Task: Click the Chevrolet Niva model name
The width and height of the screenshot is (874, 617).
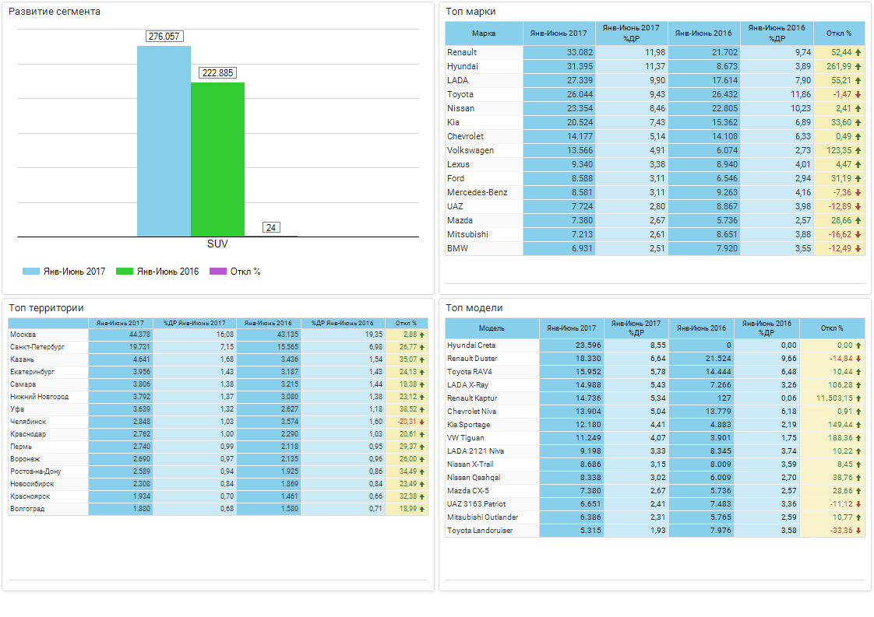Action: click(x=471, y=412)
